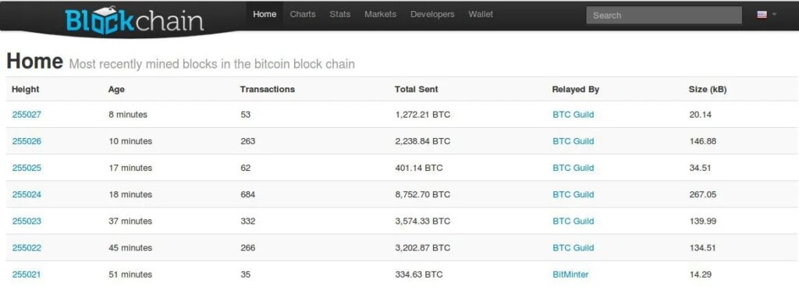
Task: Go to the Stats page
Action: 340,14
